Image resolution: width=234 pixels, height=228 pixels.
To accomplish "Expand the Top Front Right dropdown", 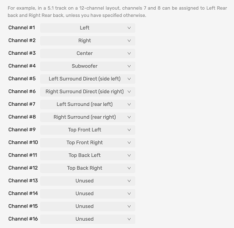I will coord(87,143).
